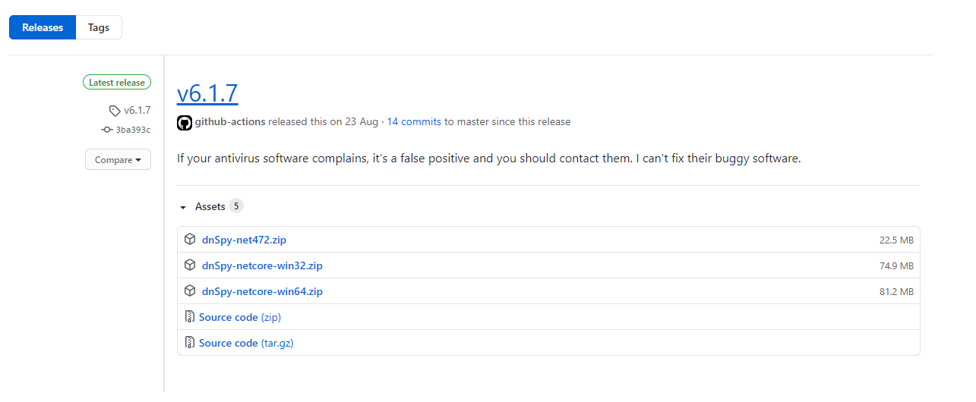
Task: Download Source code (tar.gz)
Action: click(x=246, y=343)
